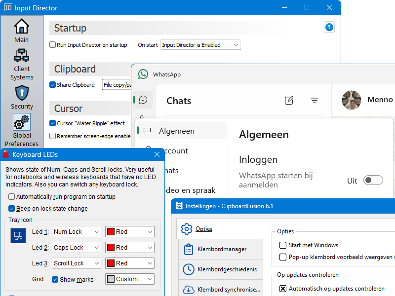Click the tray icon preview in Keyboard LEDs
Screen dimensions: 395x296
pyautogui.click(x=18, y=236)
